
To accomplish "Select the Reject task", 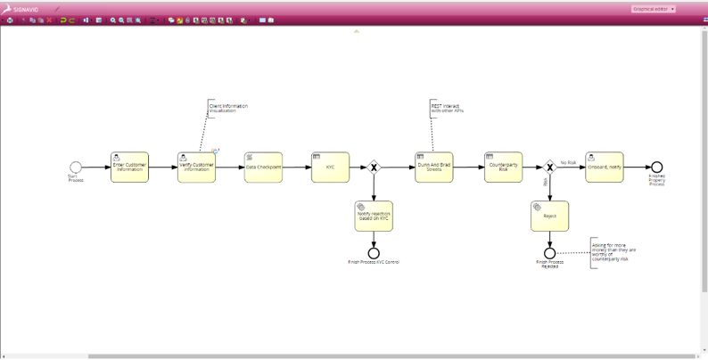I will tap(549, 217).
